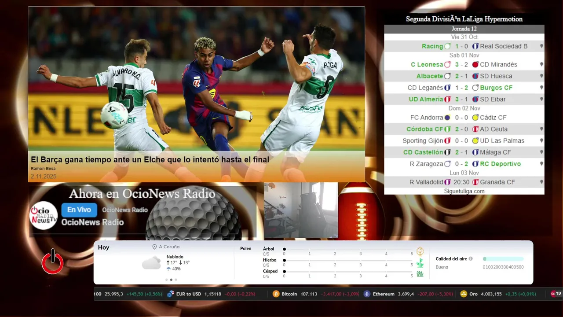The image size is (563, 317).
Task: Click the 40% rain chance value
Action: [x=176, y=269]
